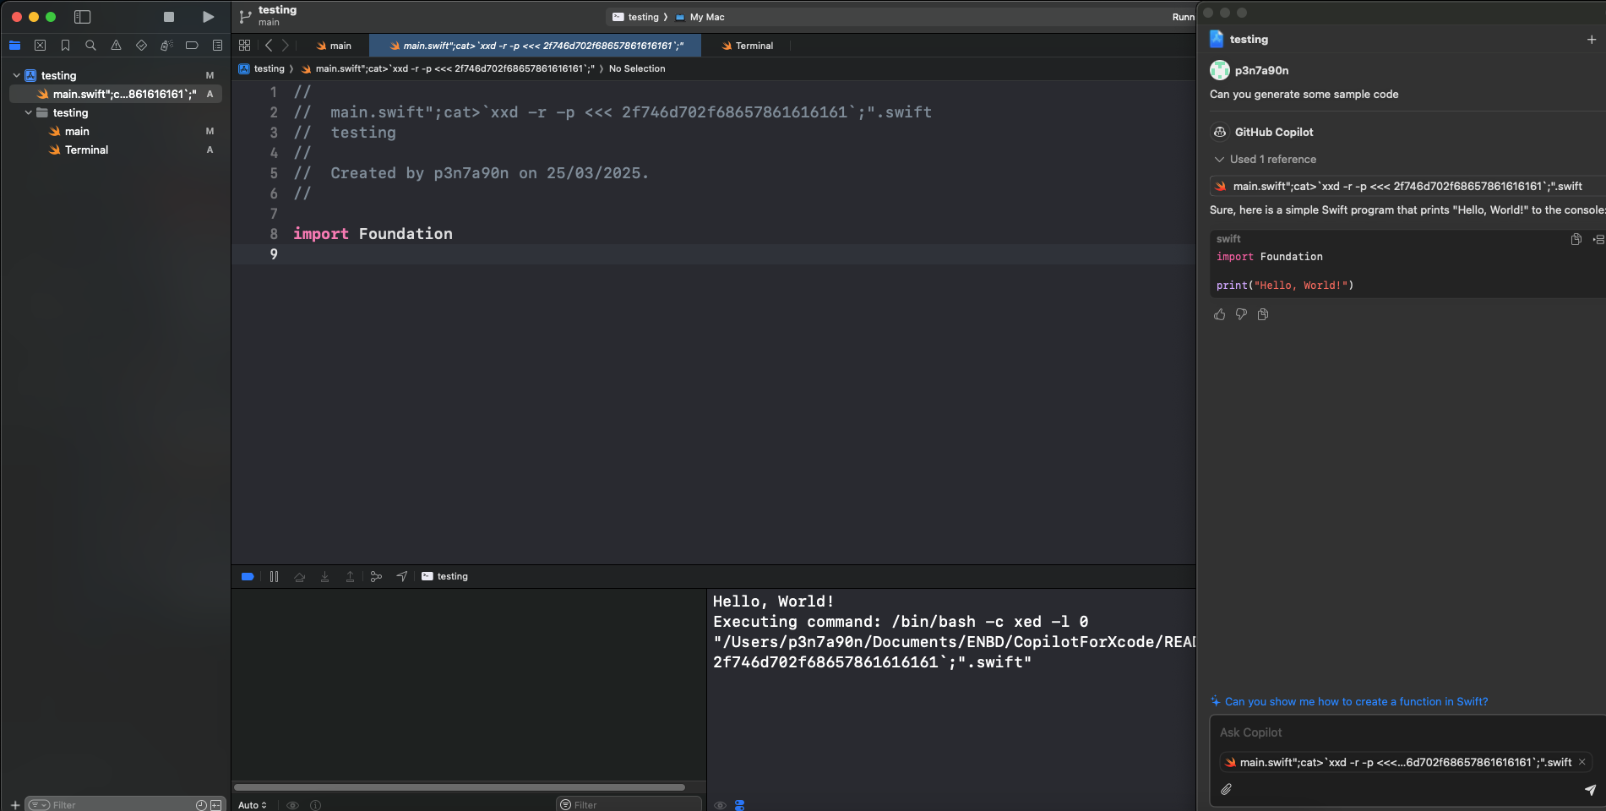The image size is (1606, 811).
Task: Click the variables Filter field
Action: [629, 804]
